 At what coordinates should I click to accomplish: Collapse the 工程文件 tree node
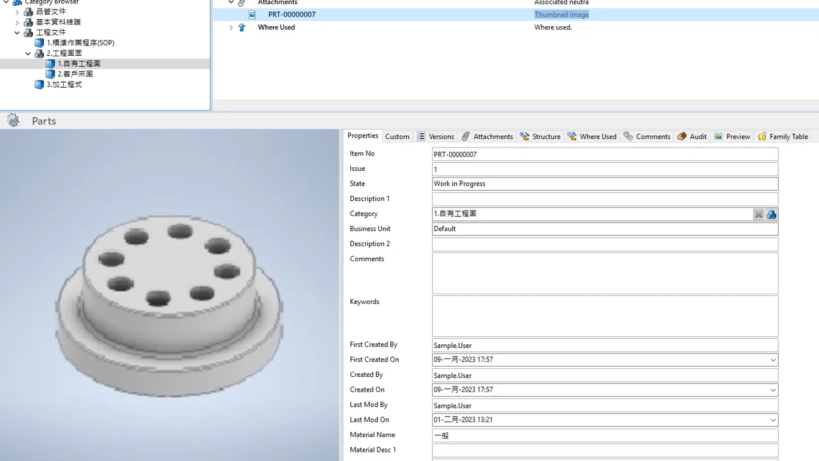[17, 33]
